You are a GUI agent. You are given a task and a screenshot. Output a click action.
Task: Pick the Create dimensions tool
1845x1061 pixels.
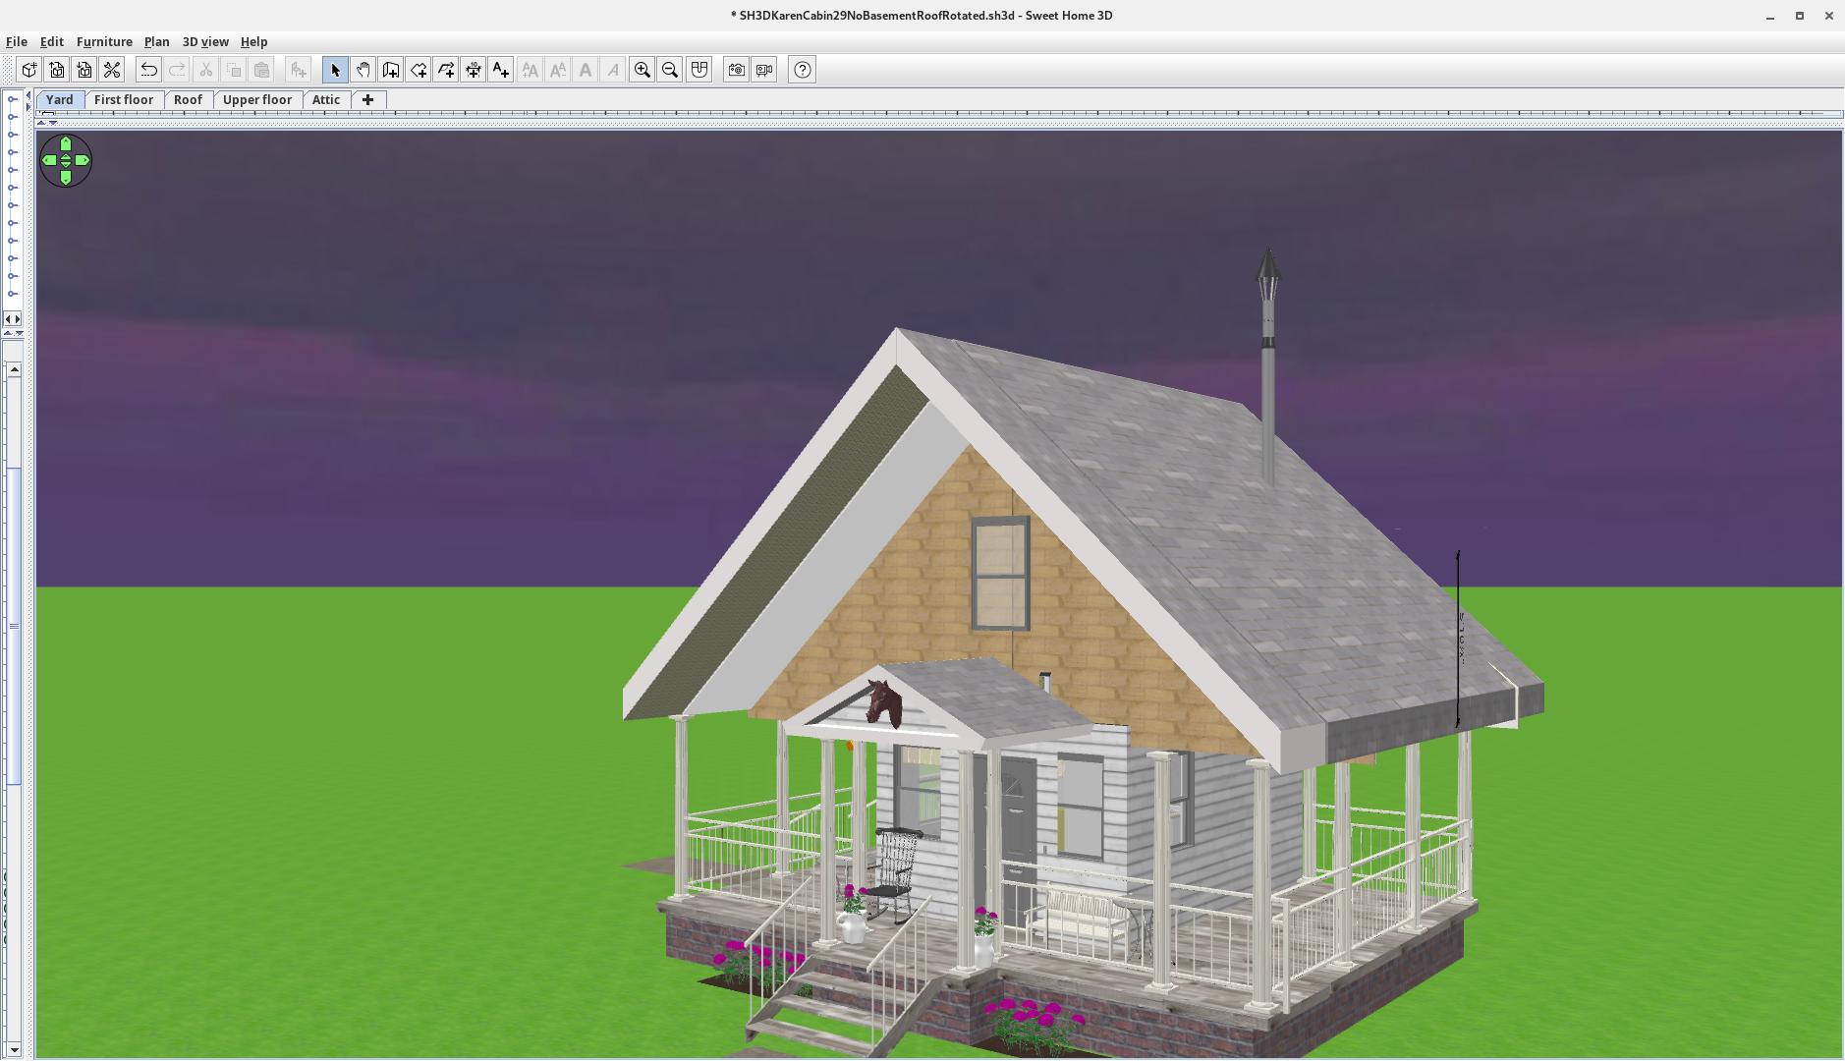474,70
